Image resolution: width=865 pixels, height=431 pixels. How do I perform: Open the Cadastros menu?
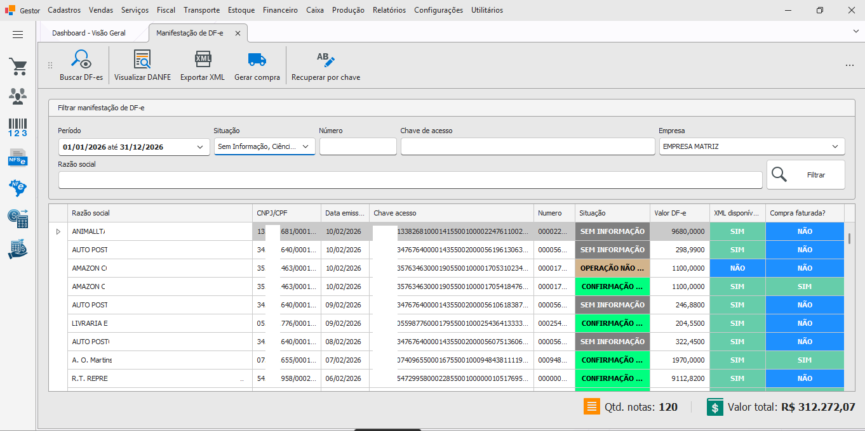(x=64, y=10)
